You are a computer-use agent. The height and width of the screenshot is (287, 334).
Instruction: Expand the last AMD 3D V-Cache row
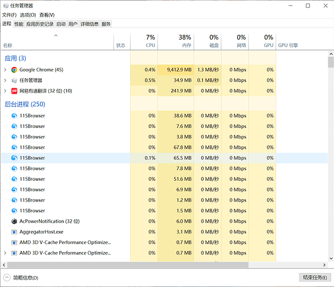point(5,253)
